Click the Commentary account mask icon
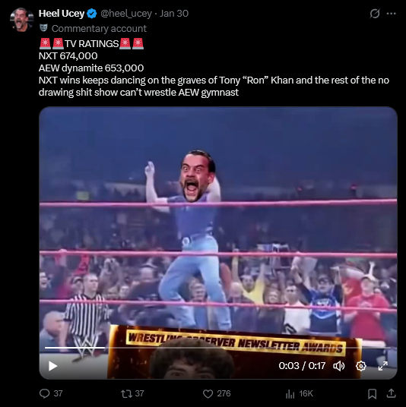 pyautogui.click(x=43, y=28)
